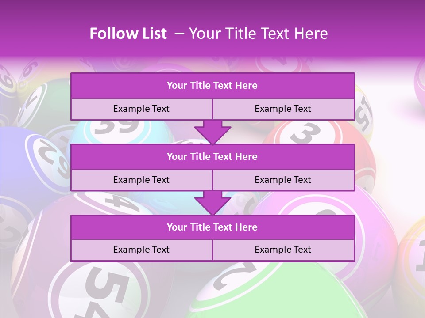Image resolution: width=425 pixels, height=318 pixels.
Task: Select right Example Text cell in first block
Action: (x=283, y=109)
